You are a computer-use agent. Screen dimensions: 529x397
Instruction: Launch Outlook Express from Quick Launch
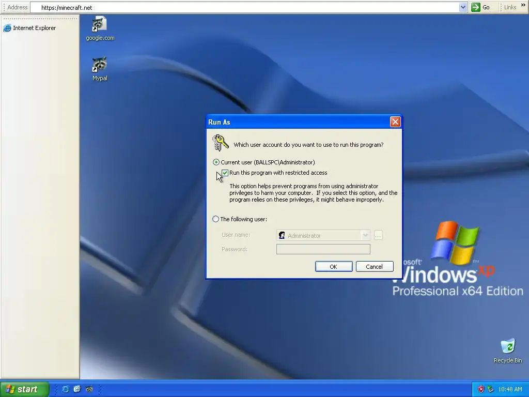point(77,389)
